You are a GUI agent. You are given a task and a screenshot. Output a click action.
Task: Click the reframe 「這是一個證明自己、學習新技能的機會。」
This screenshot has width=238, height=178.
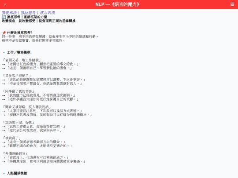[39, 68]
